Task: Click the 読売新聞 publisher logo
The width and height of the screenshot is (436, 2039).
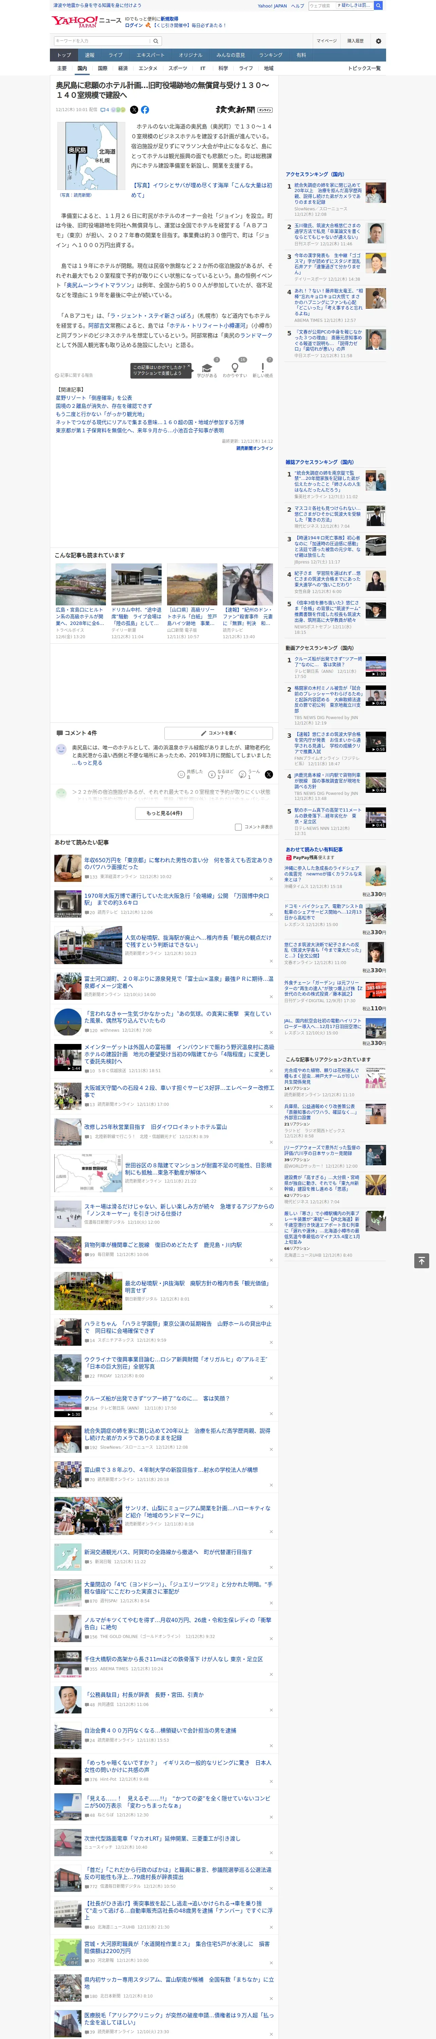Action: tap(244, 110)
